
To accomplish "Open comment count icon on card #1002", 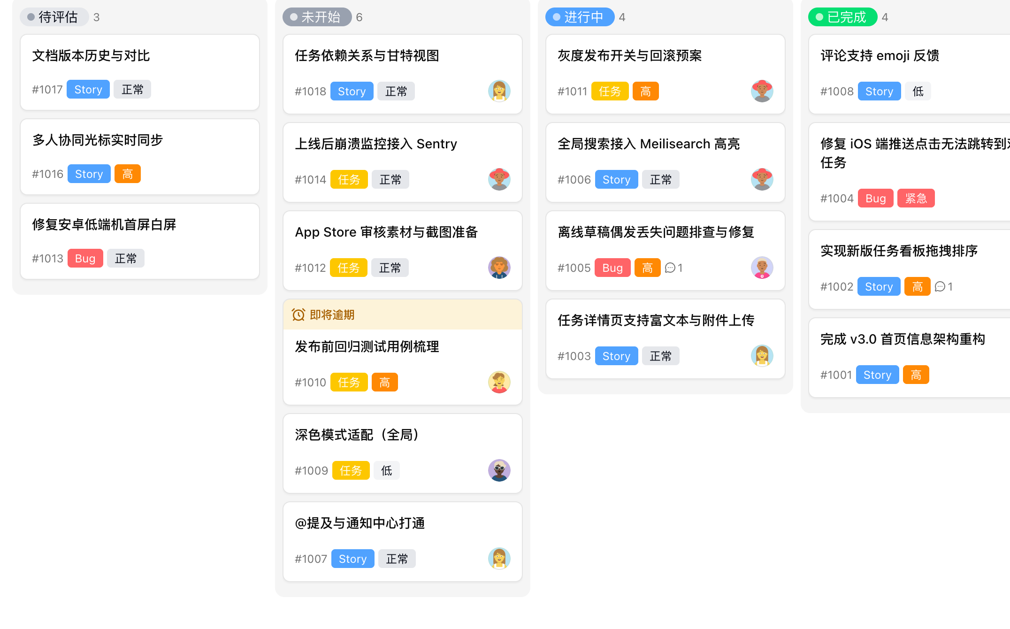I will (x=940, y=287).
